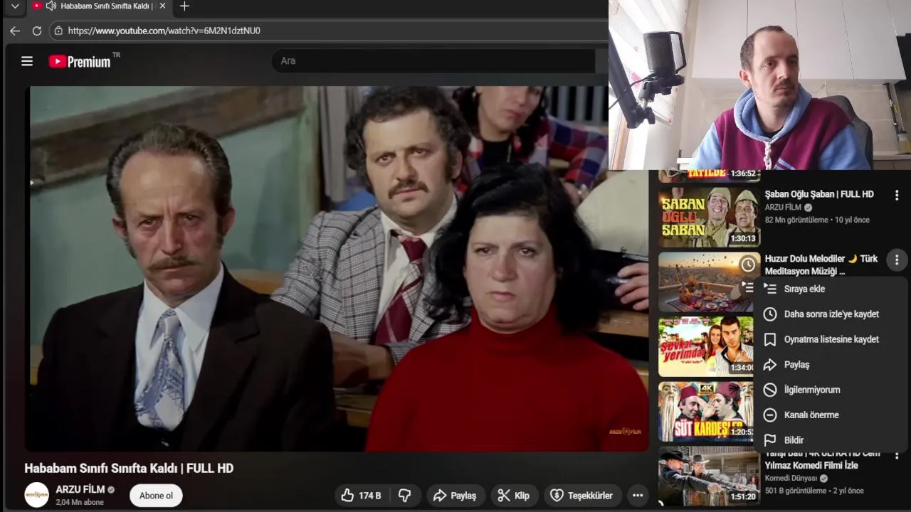Select the YouTube URL in address bar
The width and height of the screenshot is (911, 512).
coord(164,31)
